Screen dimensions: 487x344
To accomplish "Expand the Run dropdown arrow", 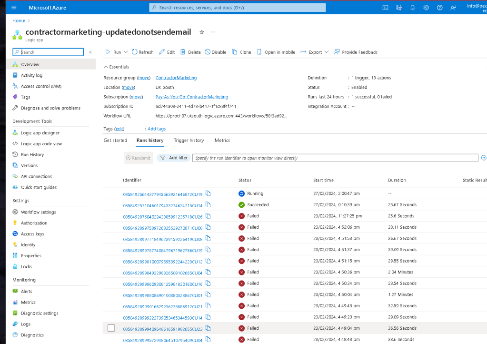I will tap(126, 52).
